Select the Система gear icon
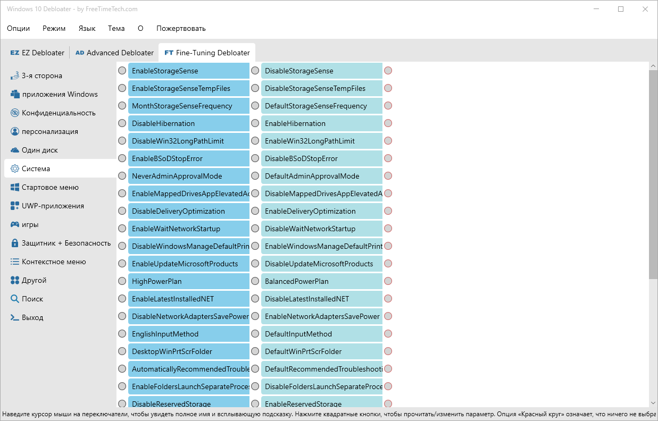This screenshot has height=421, width=658. [15, 169]
